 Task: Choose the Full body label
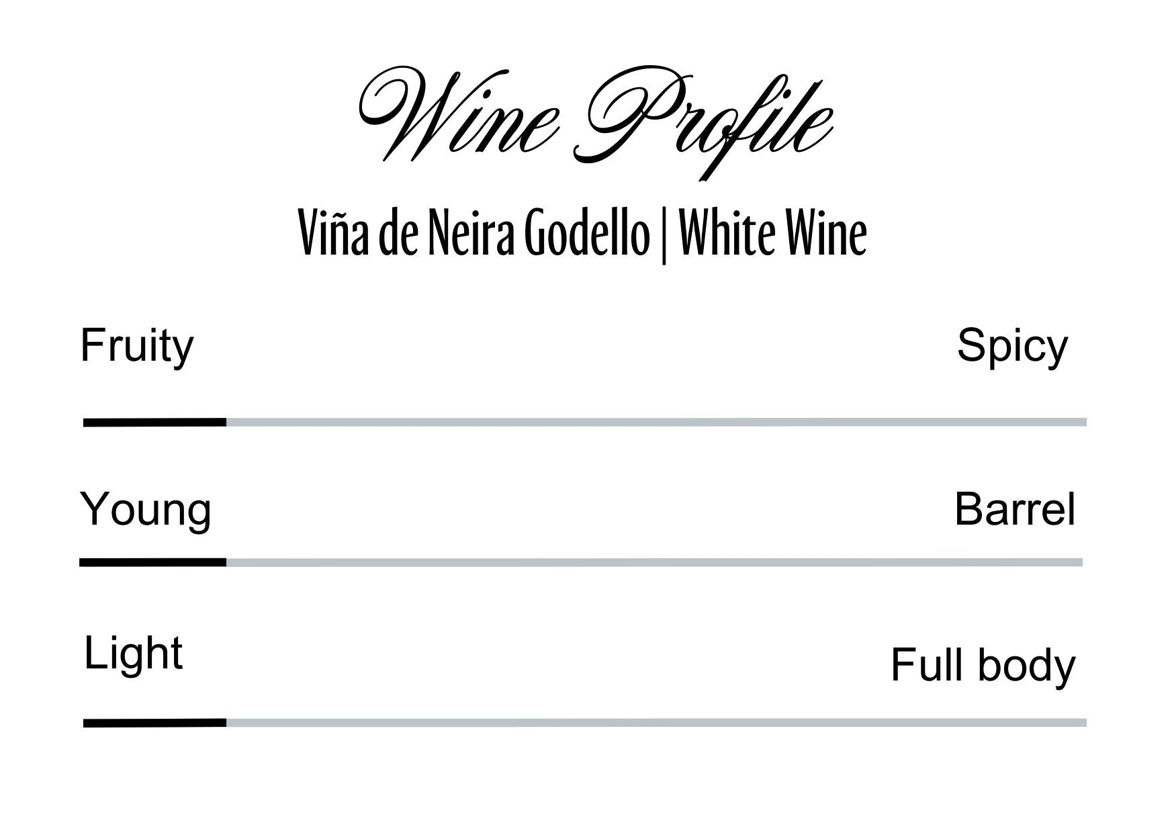[x=983, y=665]
